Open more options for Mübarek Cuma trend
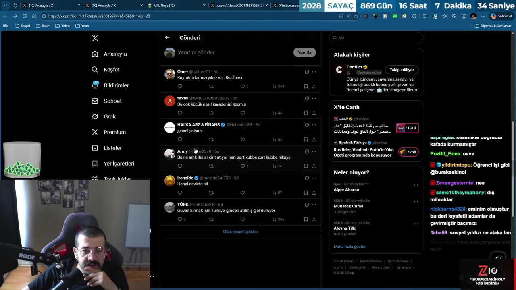 point(416,202)
